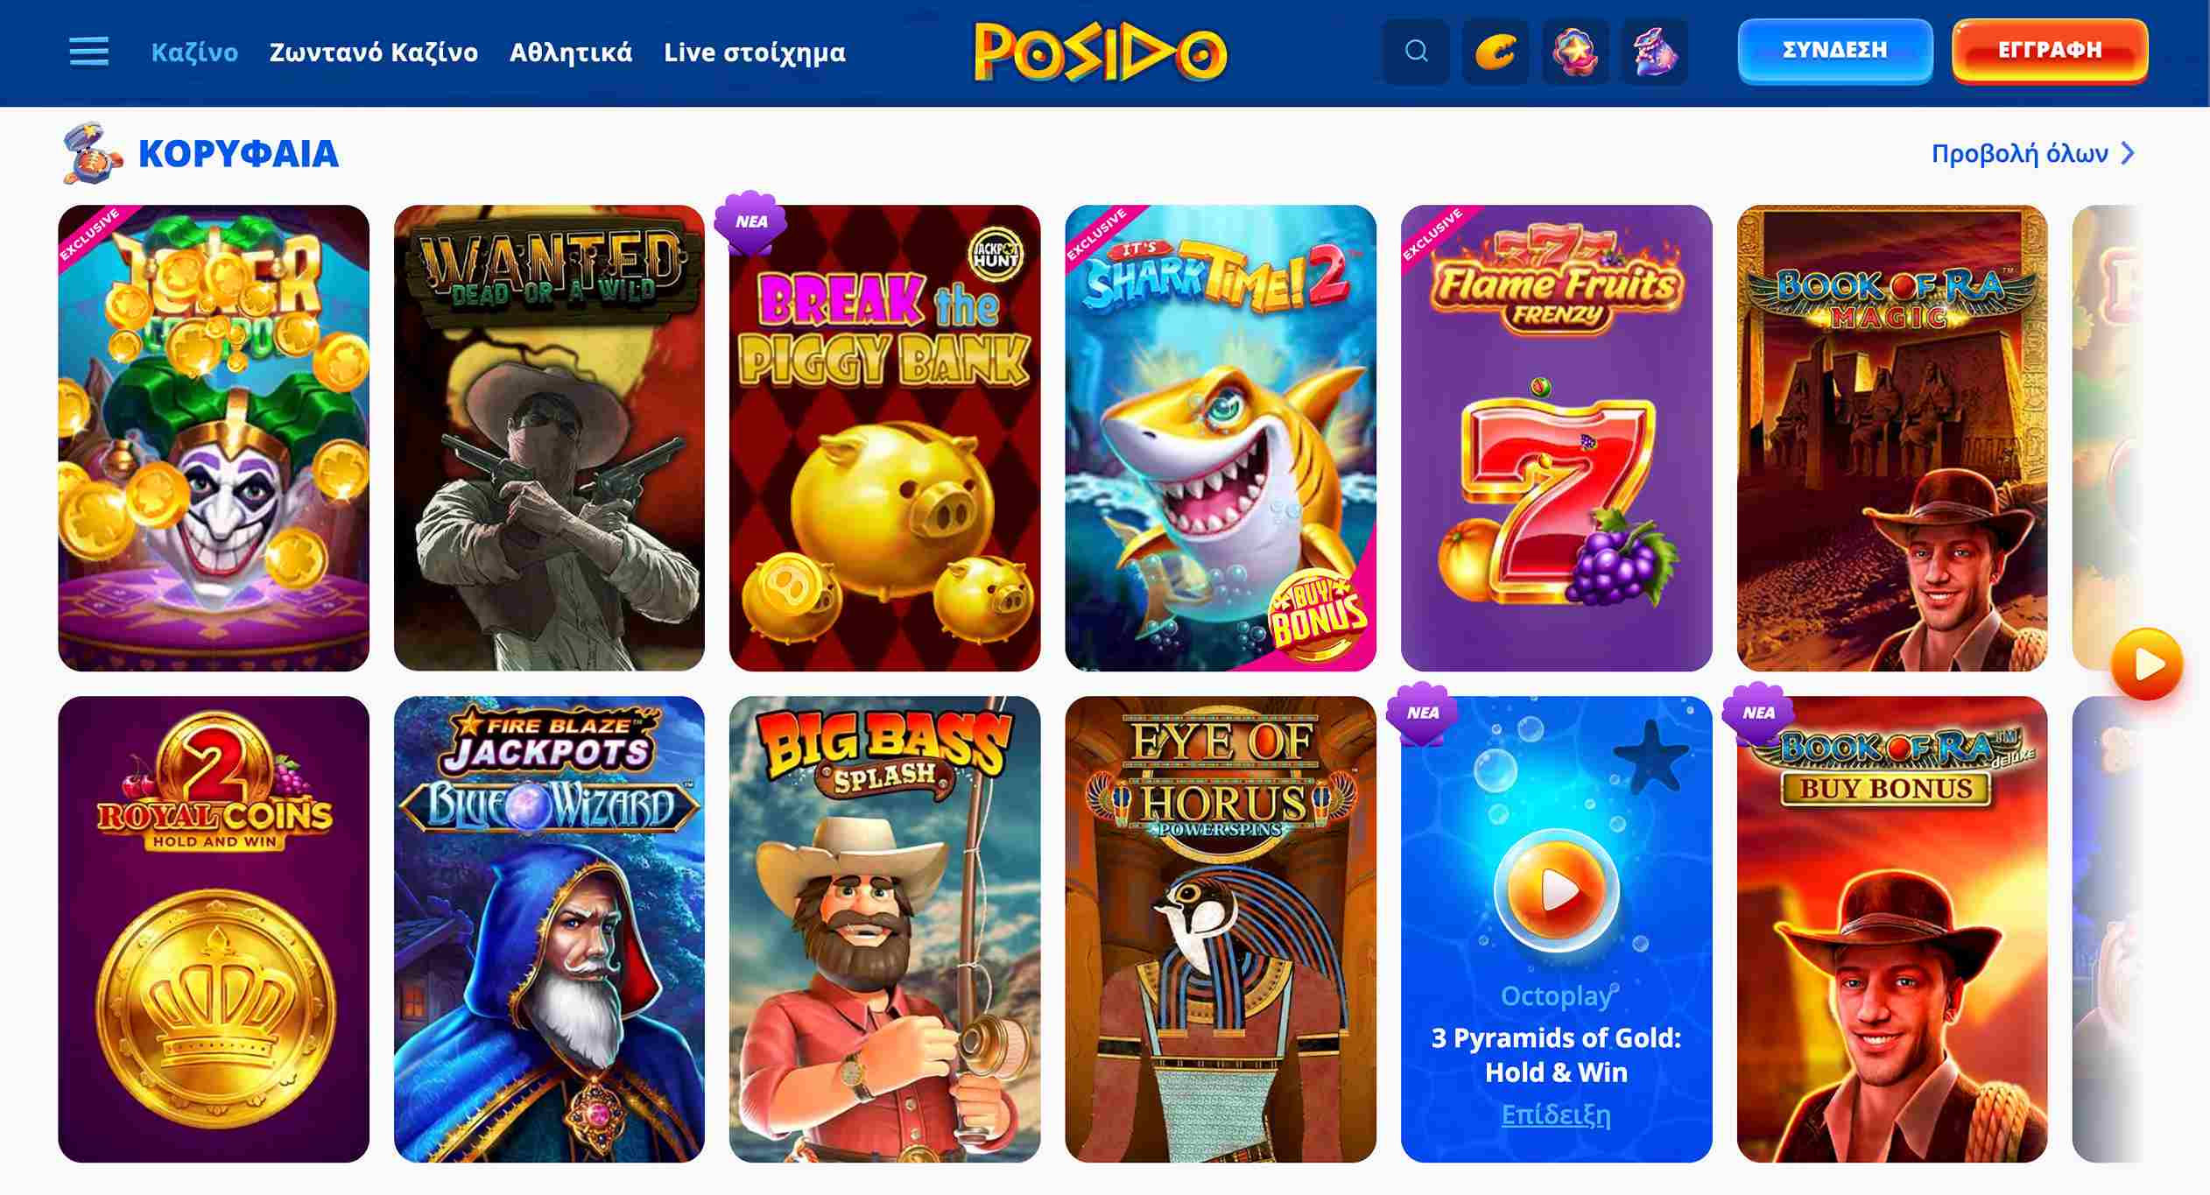Screen dimensions: 2210x1195
Task: Click the search magnifier icon
Action: (x=1416, y=52)
